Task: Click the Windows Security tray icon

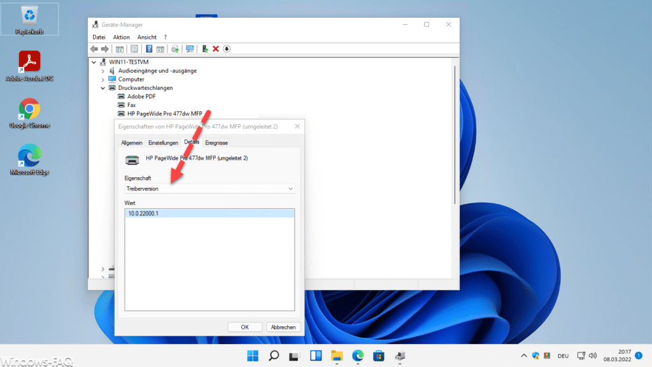Action: (535, 356)
